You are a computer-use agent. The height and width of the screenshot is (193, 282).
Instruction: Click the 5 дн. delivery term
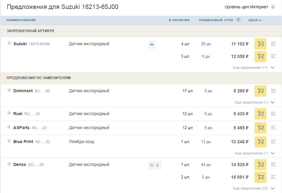coord(206,177)
